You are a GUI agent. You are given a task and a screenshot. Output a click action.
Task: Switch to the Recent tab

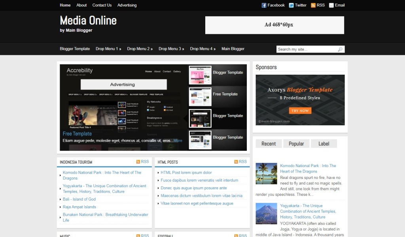[x=269, y=144]
